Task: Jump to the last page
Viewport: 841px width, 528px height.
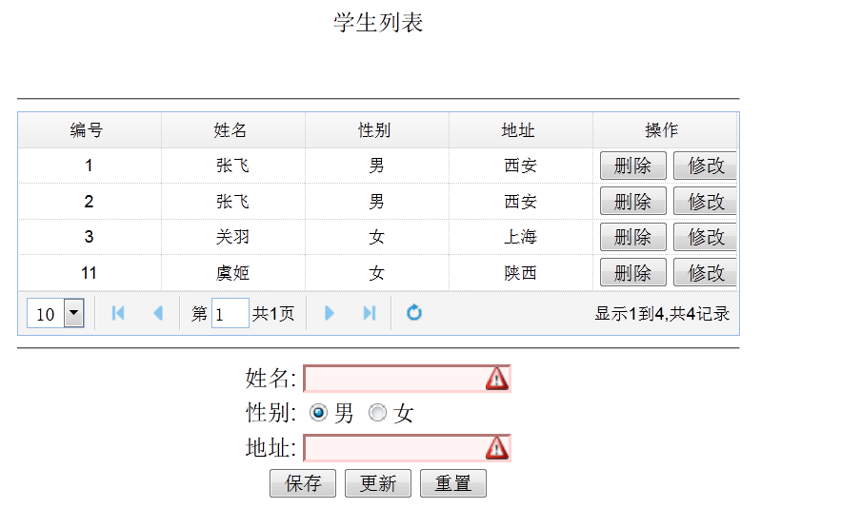Action: (x=369, y=313)
